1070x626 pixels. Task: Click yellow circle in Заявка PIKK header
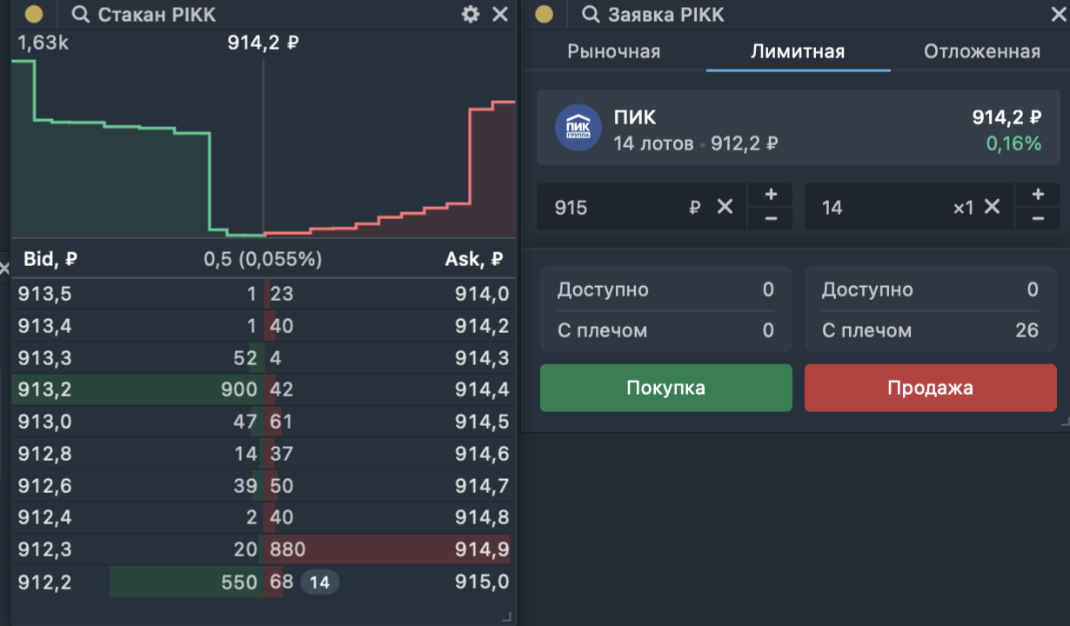(544, 14)
